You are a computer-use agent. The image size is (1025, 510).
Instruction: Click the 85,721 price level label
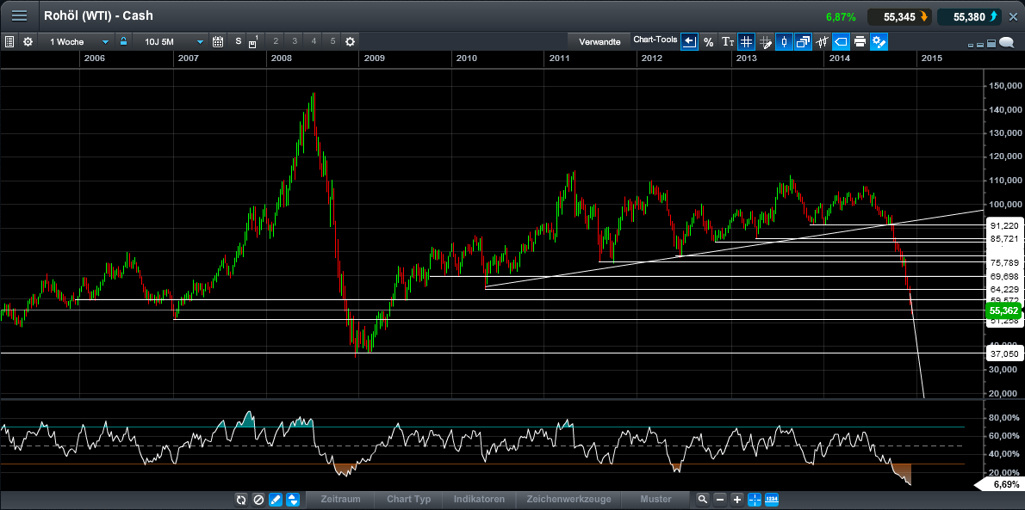click(1004, 239)
